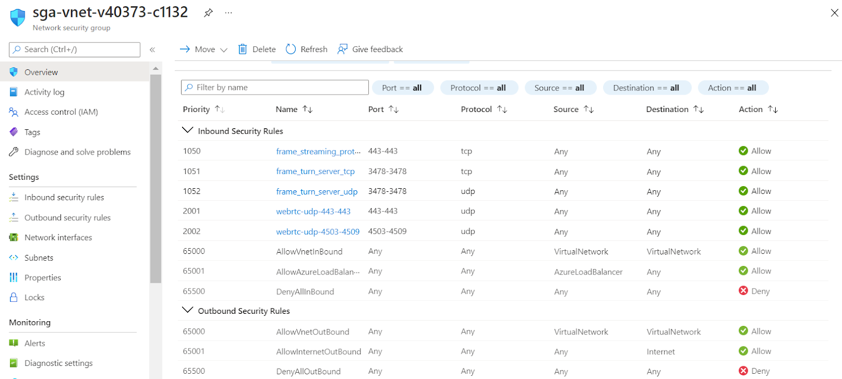Click the Give feedback icon
Screen dimensions: 842x379
343,49
